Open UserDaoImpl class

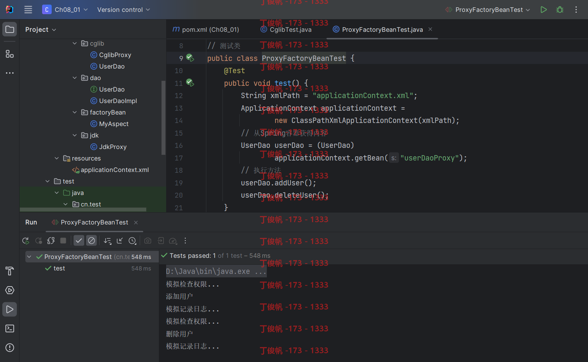[x=114, y=101]
